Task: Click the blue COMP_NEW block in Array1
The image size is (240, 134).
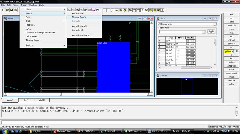Action: click(114, 67)
